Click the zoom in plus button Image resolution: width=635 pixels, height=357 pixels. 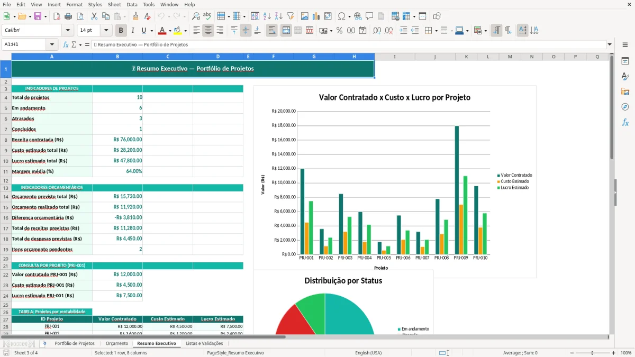click(x=614, y=353)
